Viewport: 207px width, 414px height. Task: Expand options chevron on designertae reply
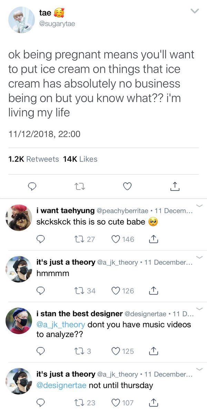click(x=199, y=309)
